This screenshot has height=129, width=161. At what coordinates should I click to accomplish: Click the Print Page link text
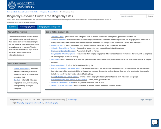[x=73, y=100]
